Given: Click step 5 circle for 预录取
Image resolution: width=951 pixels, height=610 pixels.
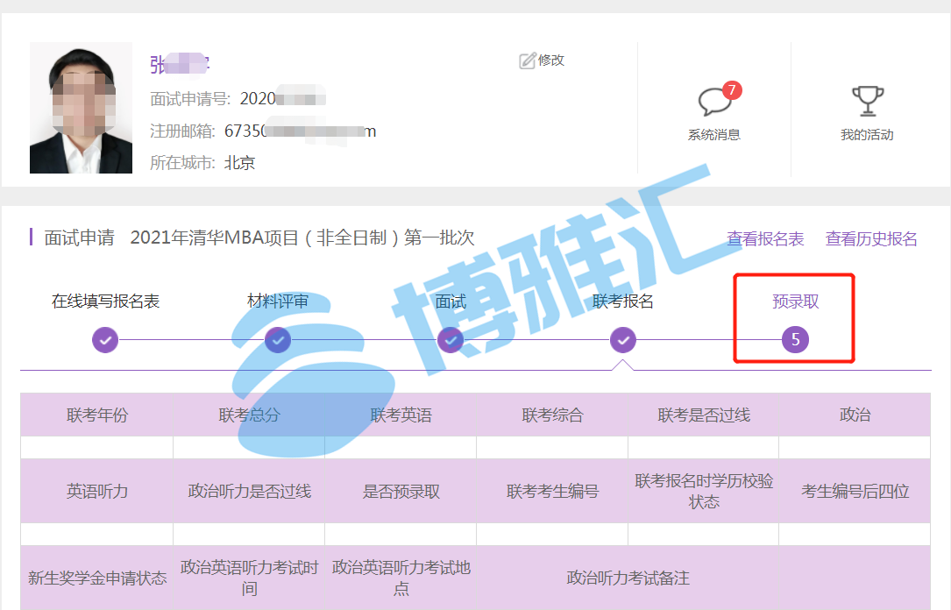Looking at the screenshot, I should point(795,339).
